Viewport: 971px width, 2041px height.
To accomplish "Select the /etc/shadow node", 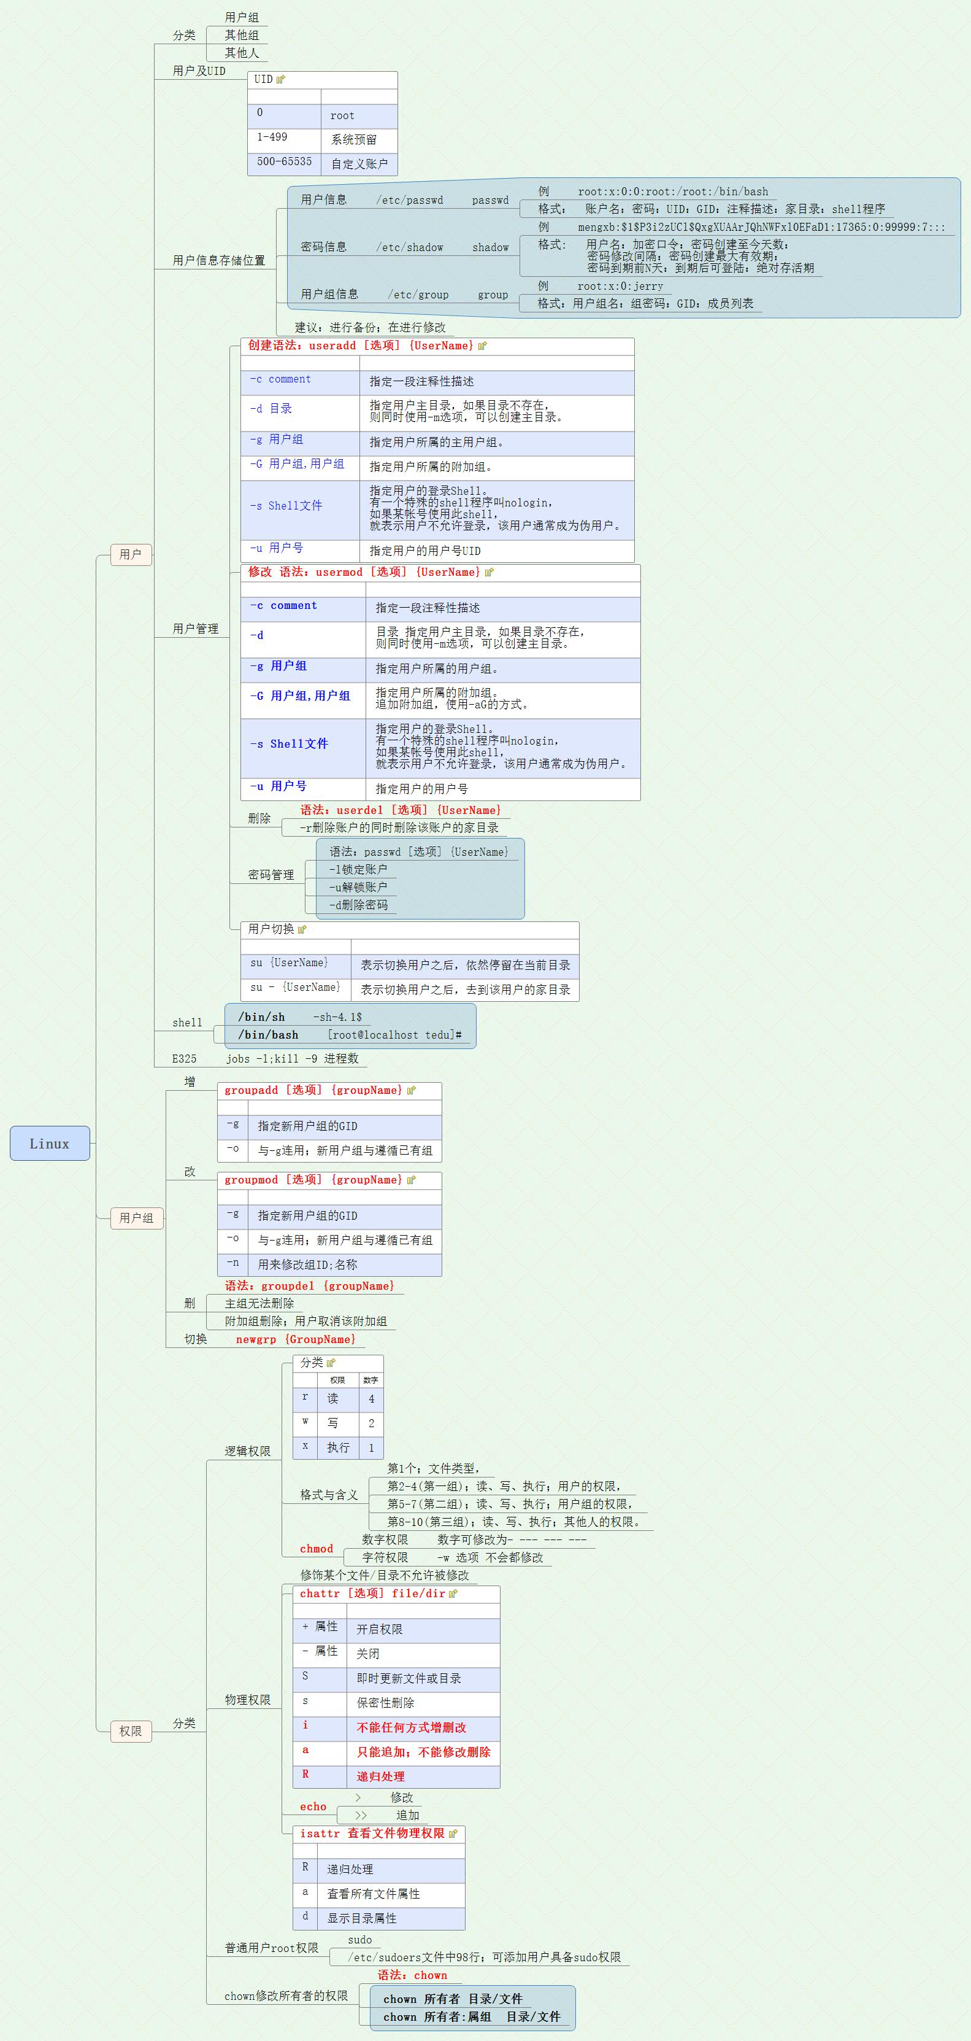I will coord(410,247).
